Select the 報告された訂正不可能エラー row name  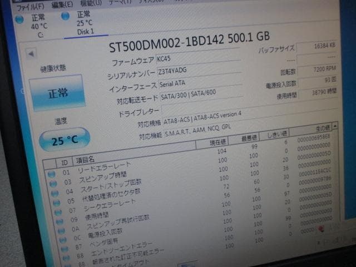coord(128,256)
